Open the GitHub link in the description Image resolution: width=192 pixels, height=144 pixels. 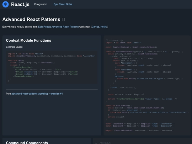pyautogui.click(x=96, y=27)
